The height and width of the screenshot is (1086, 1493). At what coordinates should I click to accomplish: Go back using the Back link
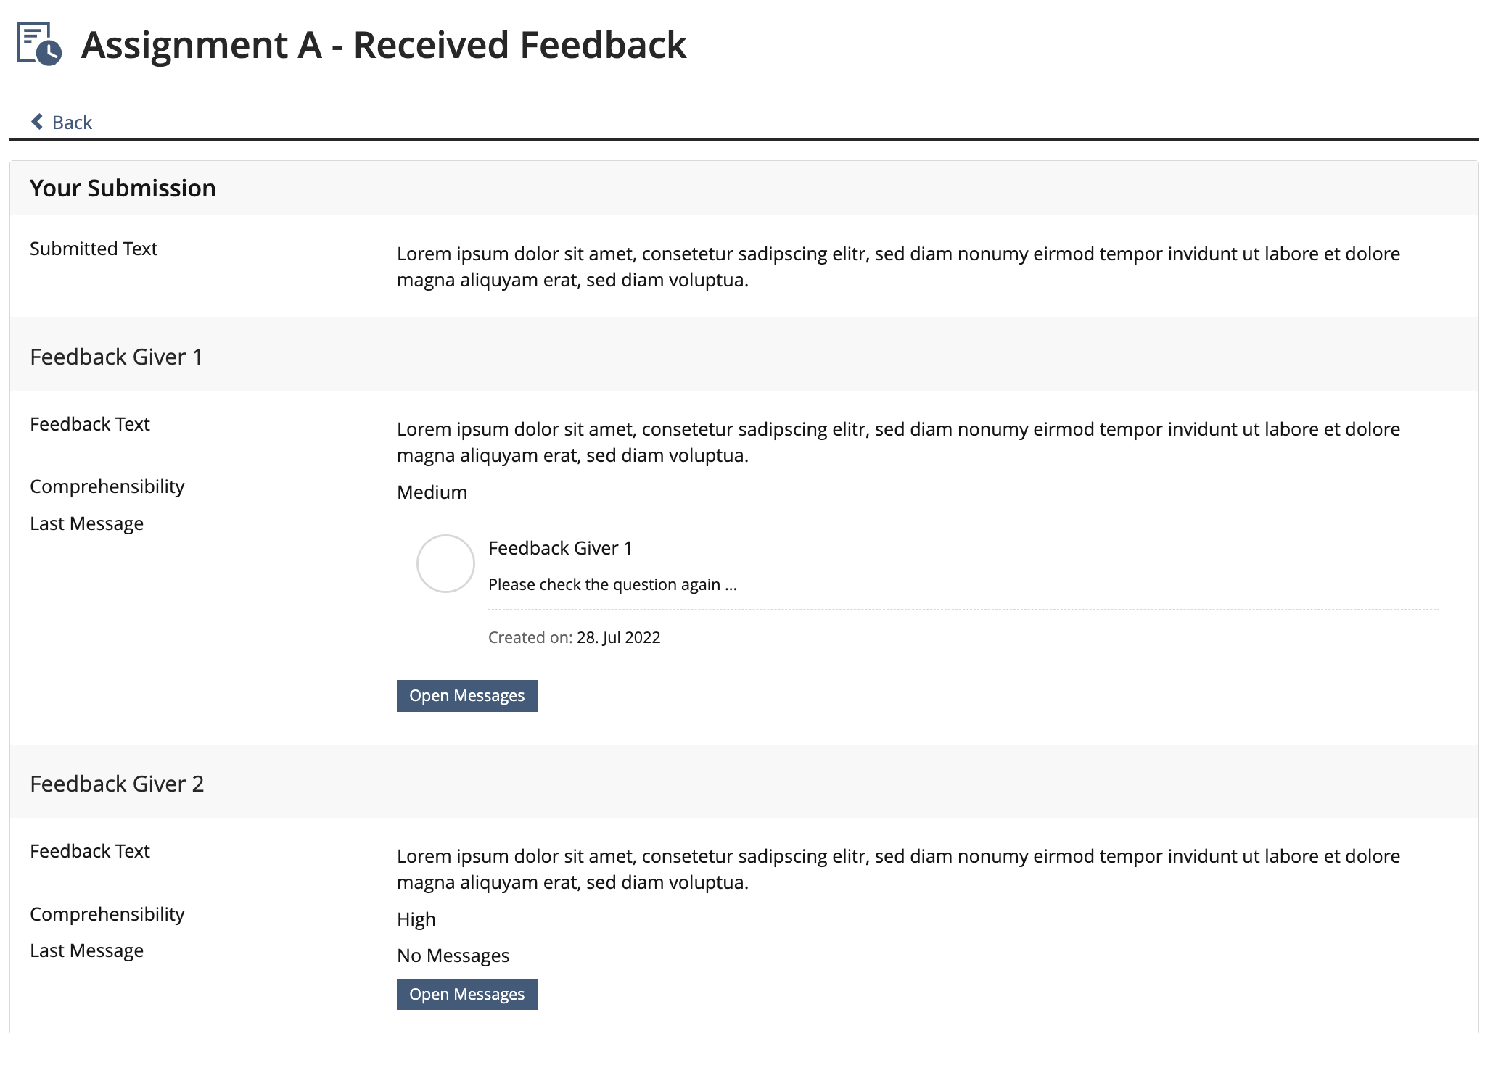tap(71, 123)
